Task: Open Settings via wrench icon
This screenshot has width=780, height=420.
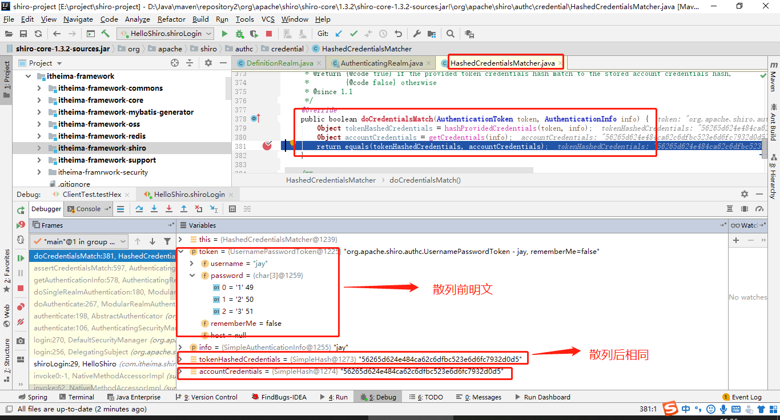Action: (417, 34)
